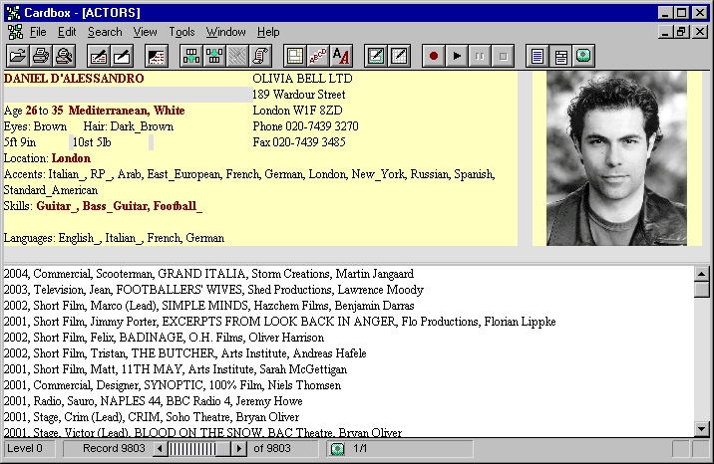Click the Print toolbar icon
The image size is (714, 464).
pyautogui.click(x=41, y=56)
